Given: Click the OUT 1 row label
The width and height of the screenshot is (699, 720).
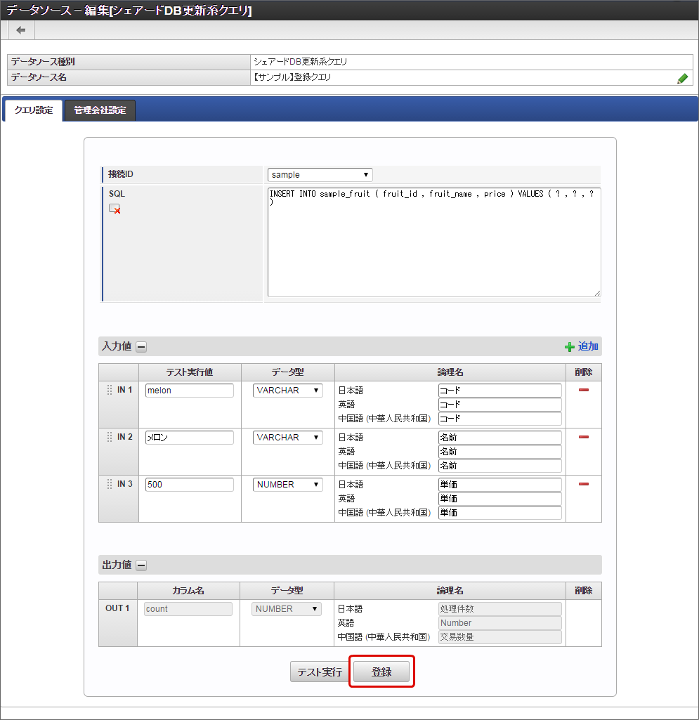Looking at the screenshot, I should [x=117, y=608].
